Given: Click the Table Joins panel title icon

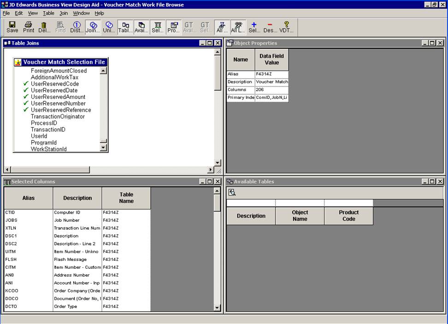Looking at the screenshot, I should 7,43.
